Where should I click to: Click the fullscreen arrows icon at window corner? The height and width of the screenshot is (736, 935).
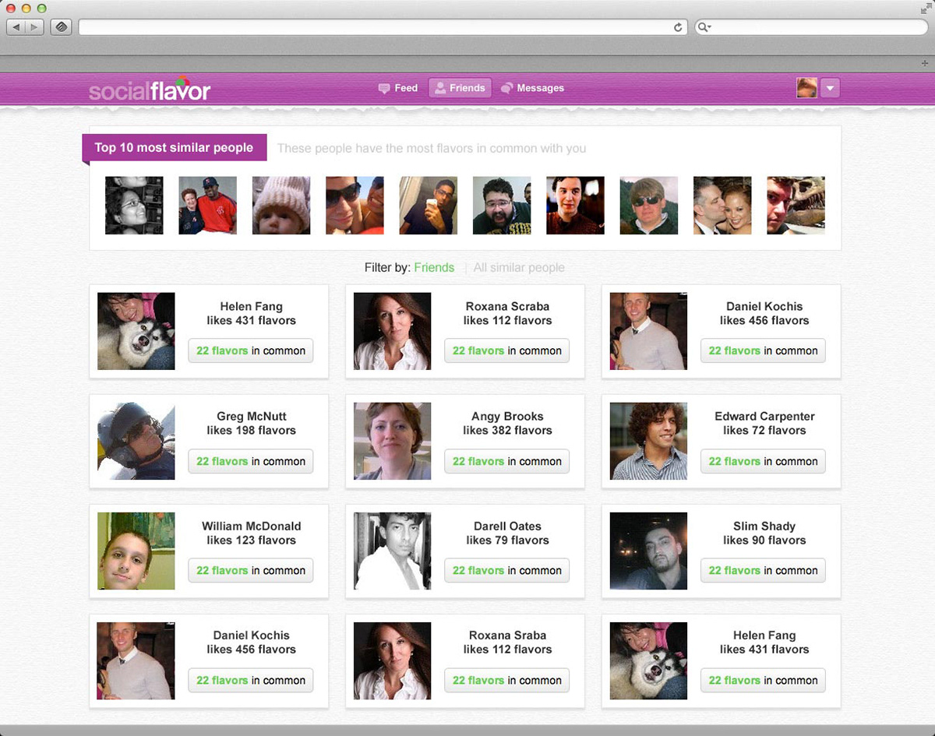[x=924, y=9]
